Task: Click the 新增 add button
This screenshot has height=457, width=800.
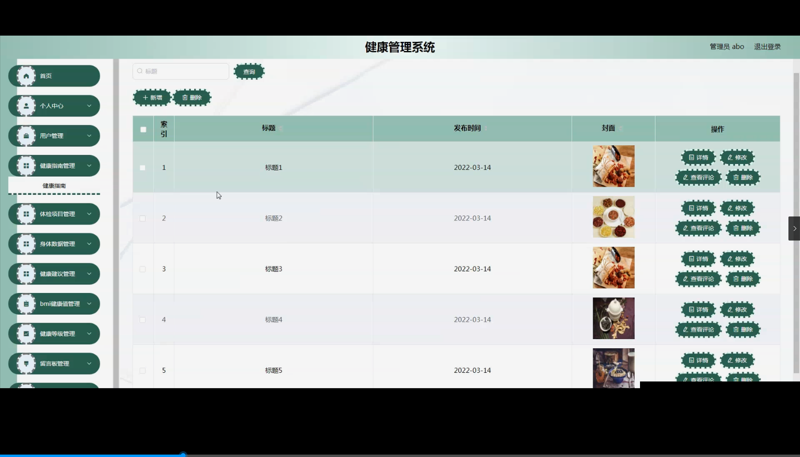Action: point(152,98)
